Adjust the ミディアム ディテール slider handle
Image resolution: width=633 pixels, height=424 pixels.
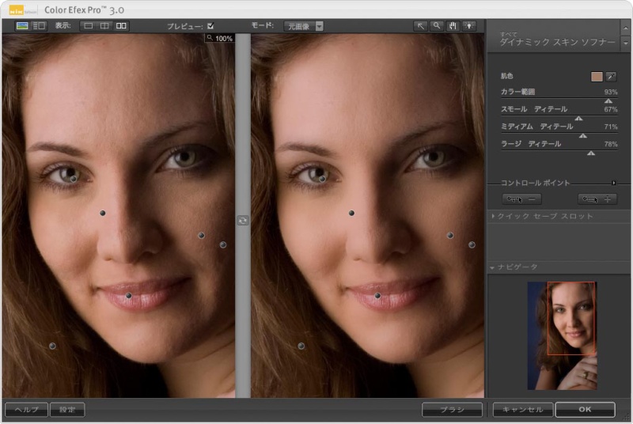coord(583,135)
